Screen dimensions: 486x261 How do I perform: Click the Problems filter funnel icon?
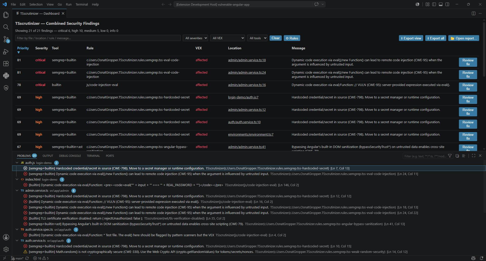click(450, 156)
